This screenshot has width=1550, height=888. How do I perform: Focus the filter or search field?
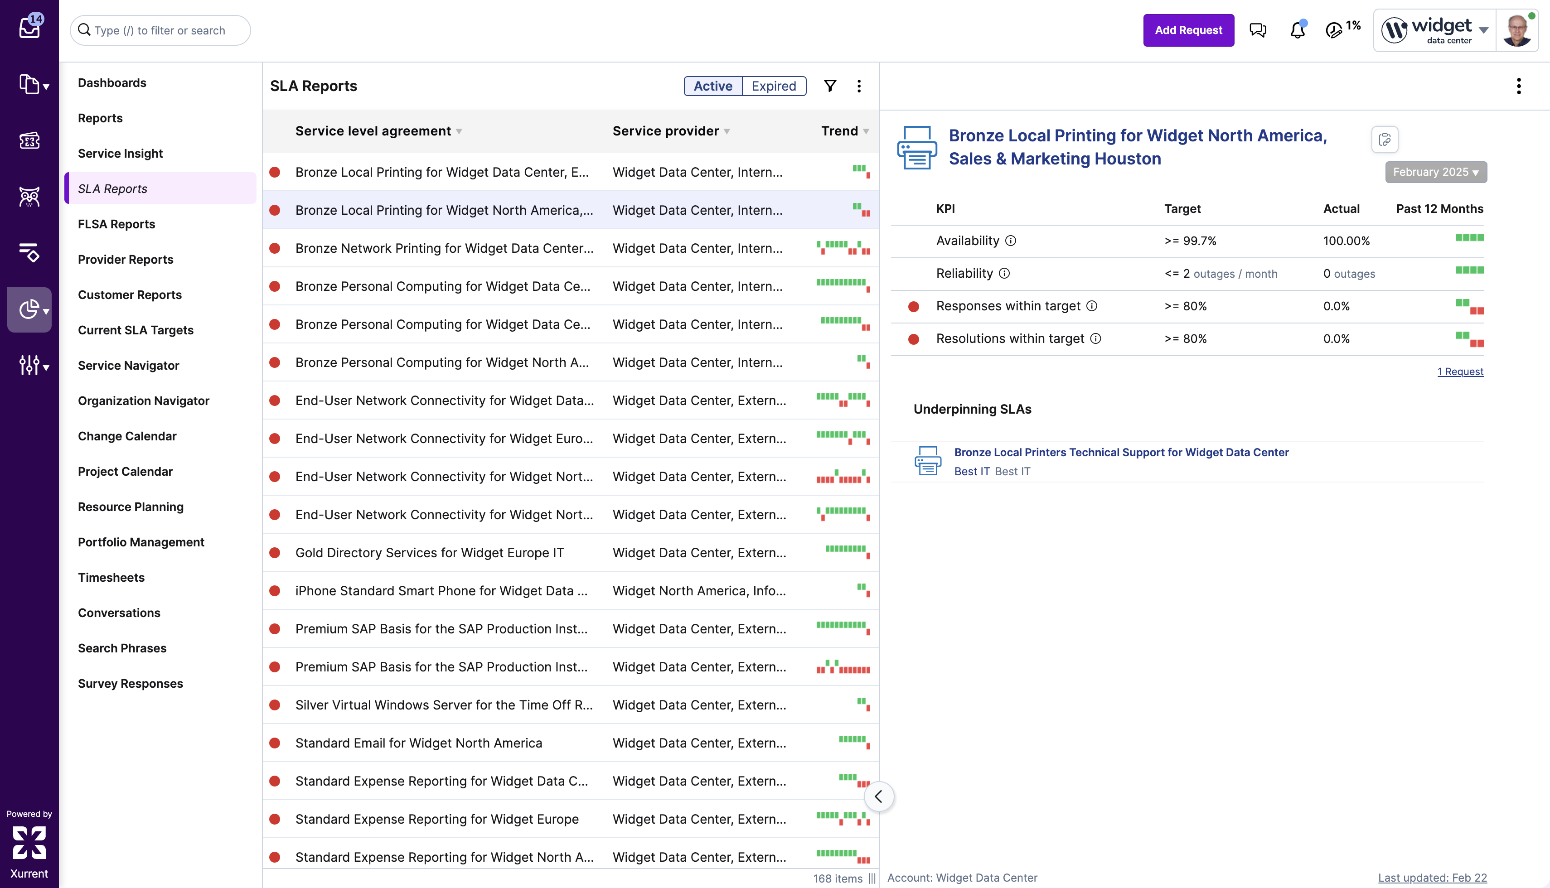pos(160,30)
